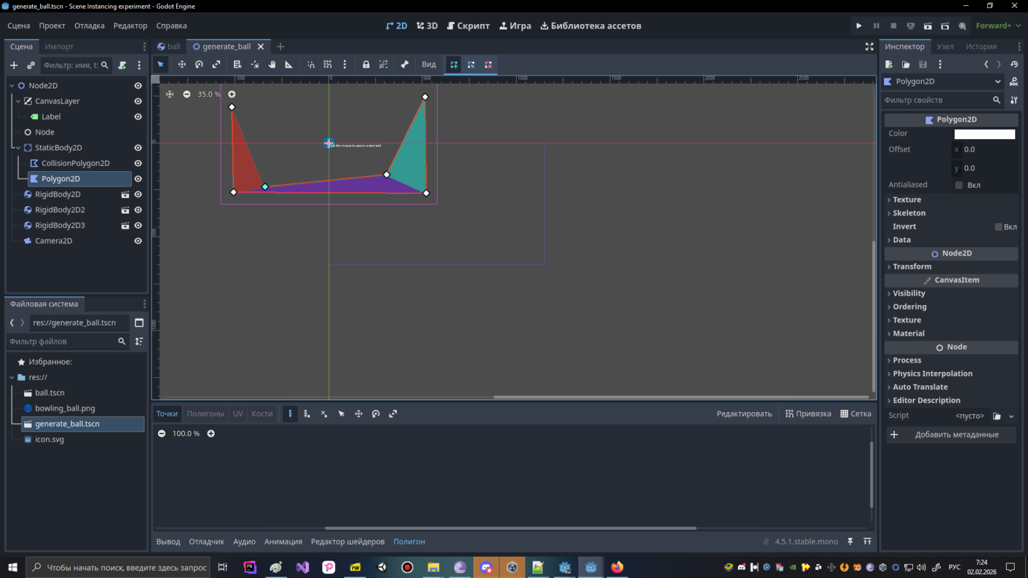The image size is (1028, 578).
Task: Open the Вид menu button in viewport toolbar
Action: pyautogui.click(x=429, y=65)
